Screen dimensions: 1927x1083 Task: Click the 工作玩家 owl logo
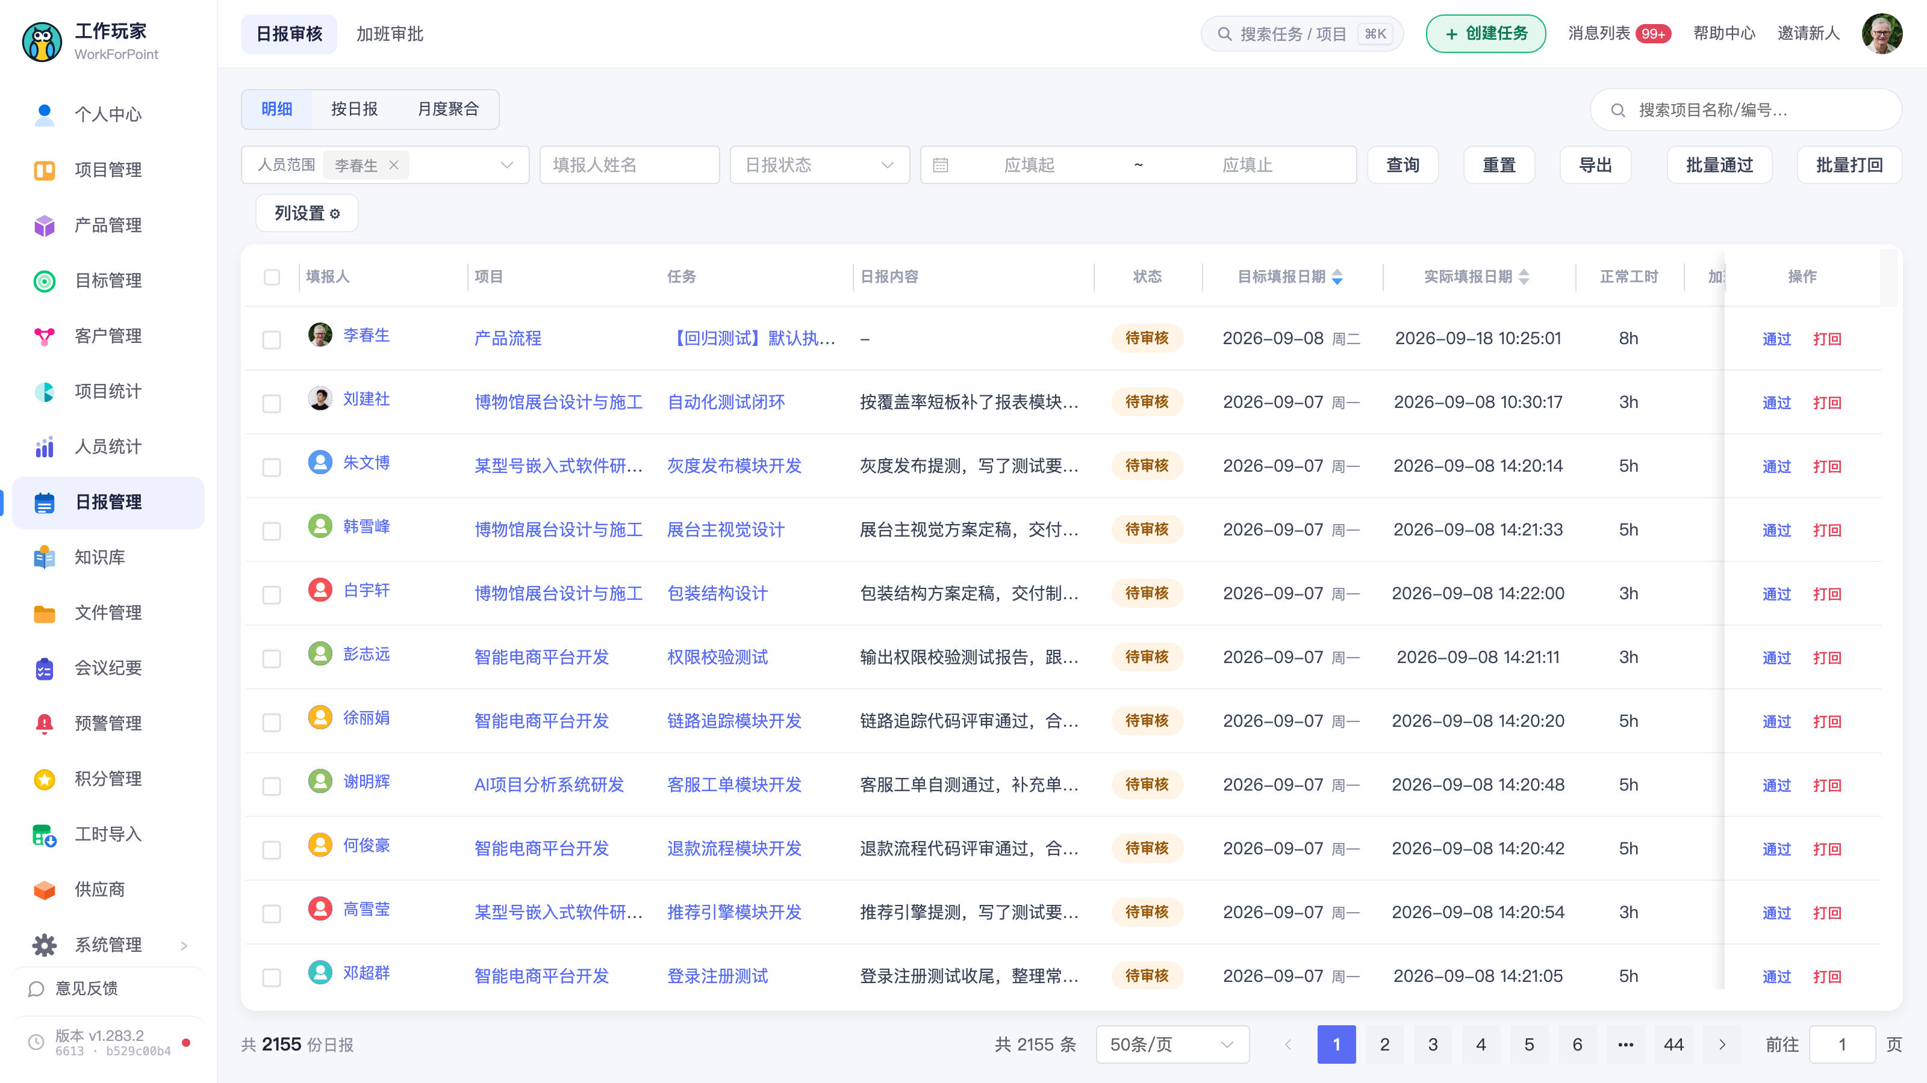42,42
